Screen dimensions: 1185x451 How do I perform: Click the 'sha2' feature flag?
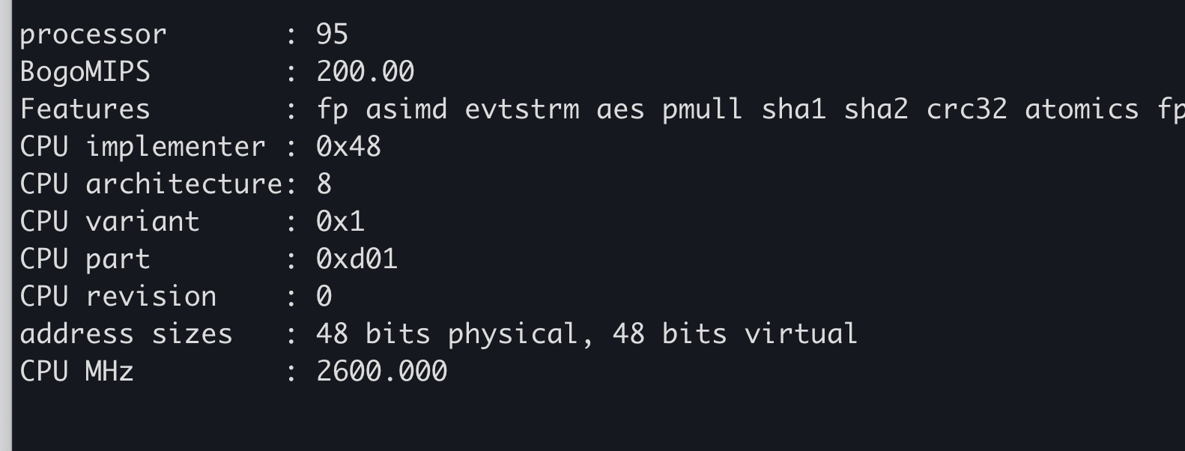[x=876, y=109]
